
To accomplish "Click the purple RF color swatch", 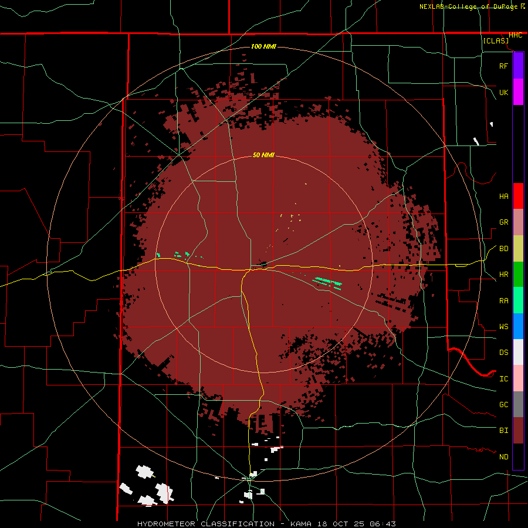I will 518,66.
